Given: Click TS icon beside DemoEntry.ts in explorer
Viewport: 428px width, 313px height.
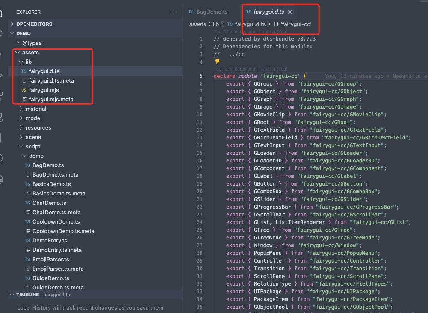Looking at the screenshot, I should [27, 240].
